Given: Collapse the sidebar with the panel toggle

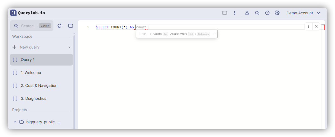Looking at the screenshot, I should click(70, 26).
